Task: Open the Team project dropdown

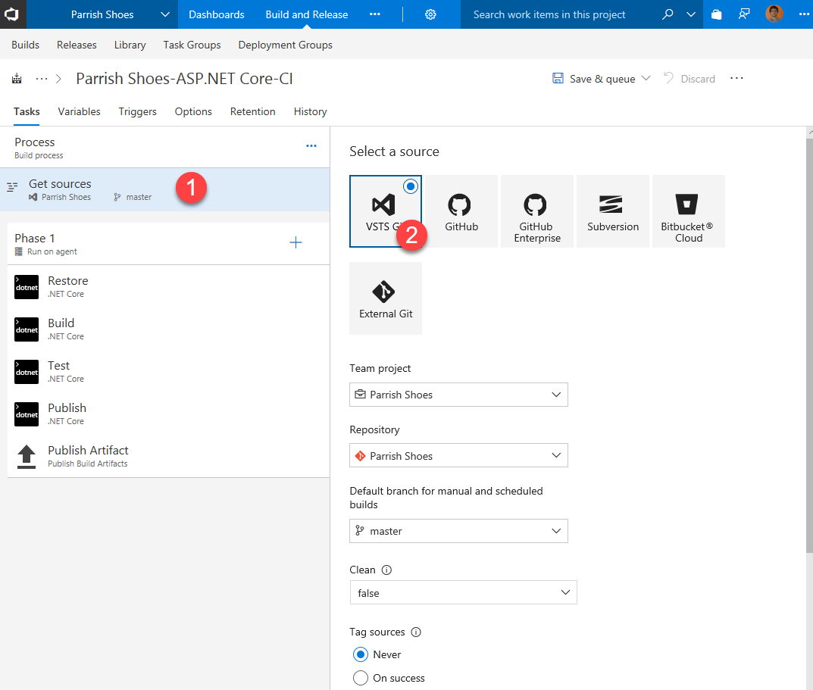Action: (x=458, y=395)
